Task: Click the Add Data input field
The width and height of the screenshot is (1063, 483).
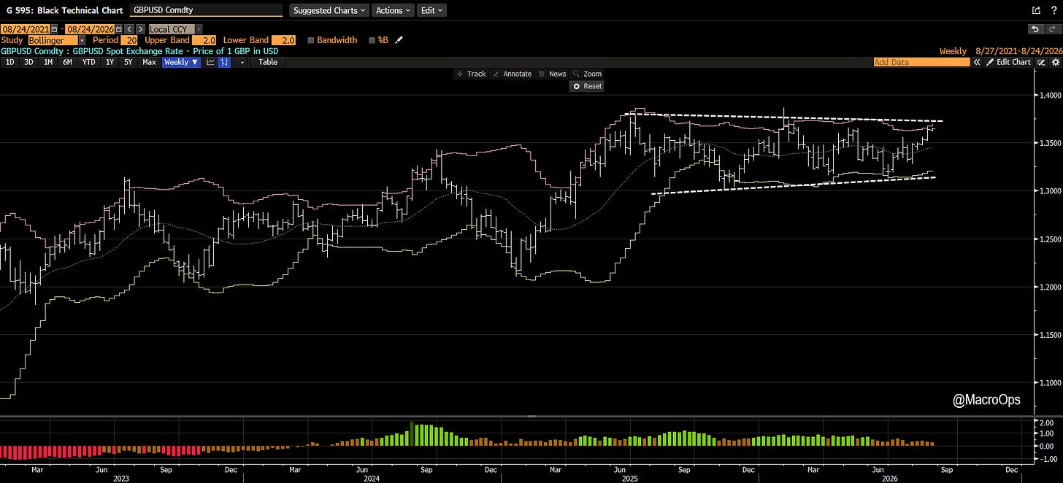Action: [921, 62]
